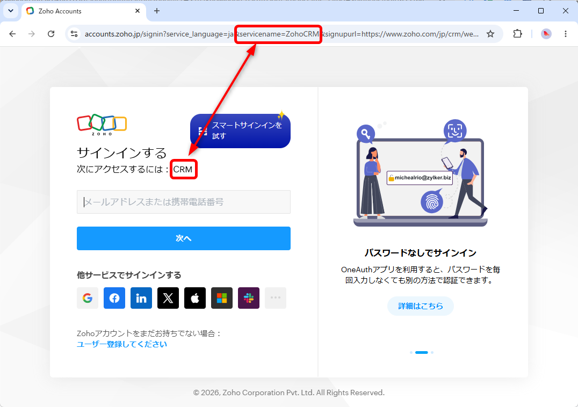This screenshot has height=407, width=578.
Task: Select the third carousel dot
Action: (432, 352)
